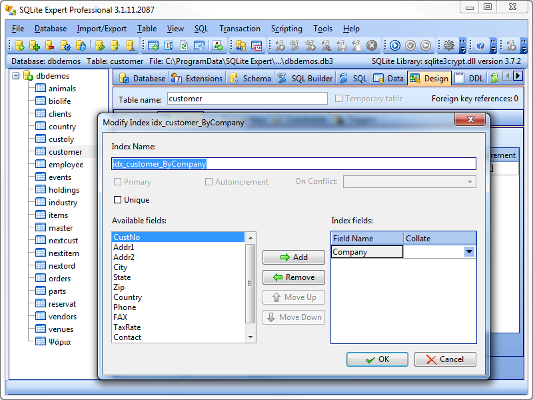Click the Remove button
Screen dimensions: 533x400
(x=294, y=277)
